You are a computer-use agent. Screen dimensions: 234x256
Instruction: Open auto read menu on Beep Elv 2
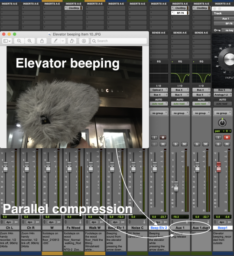coord(159,104)
